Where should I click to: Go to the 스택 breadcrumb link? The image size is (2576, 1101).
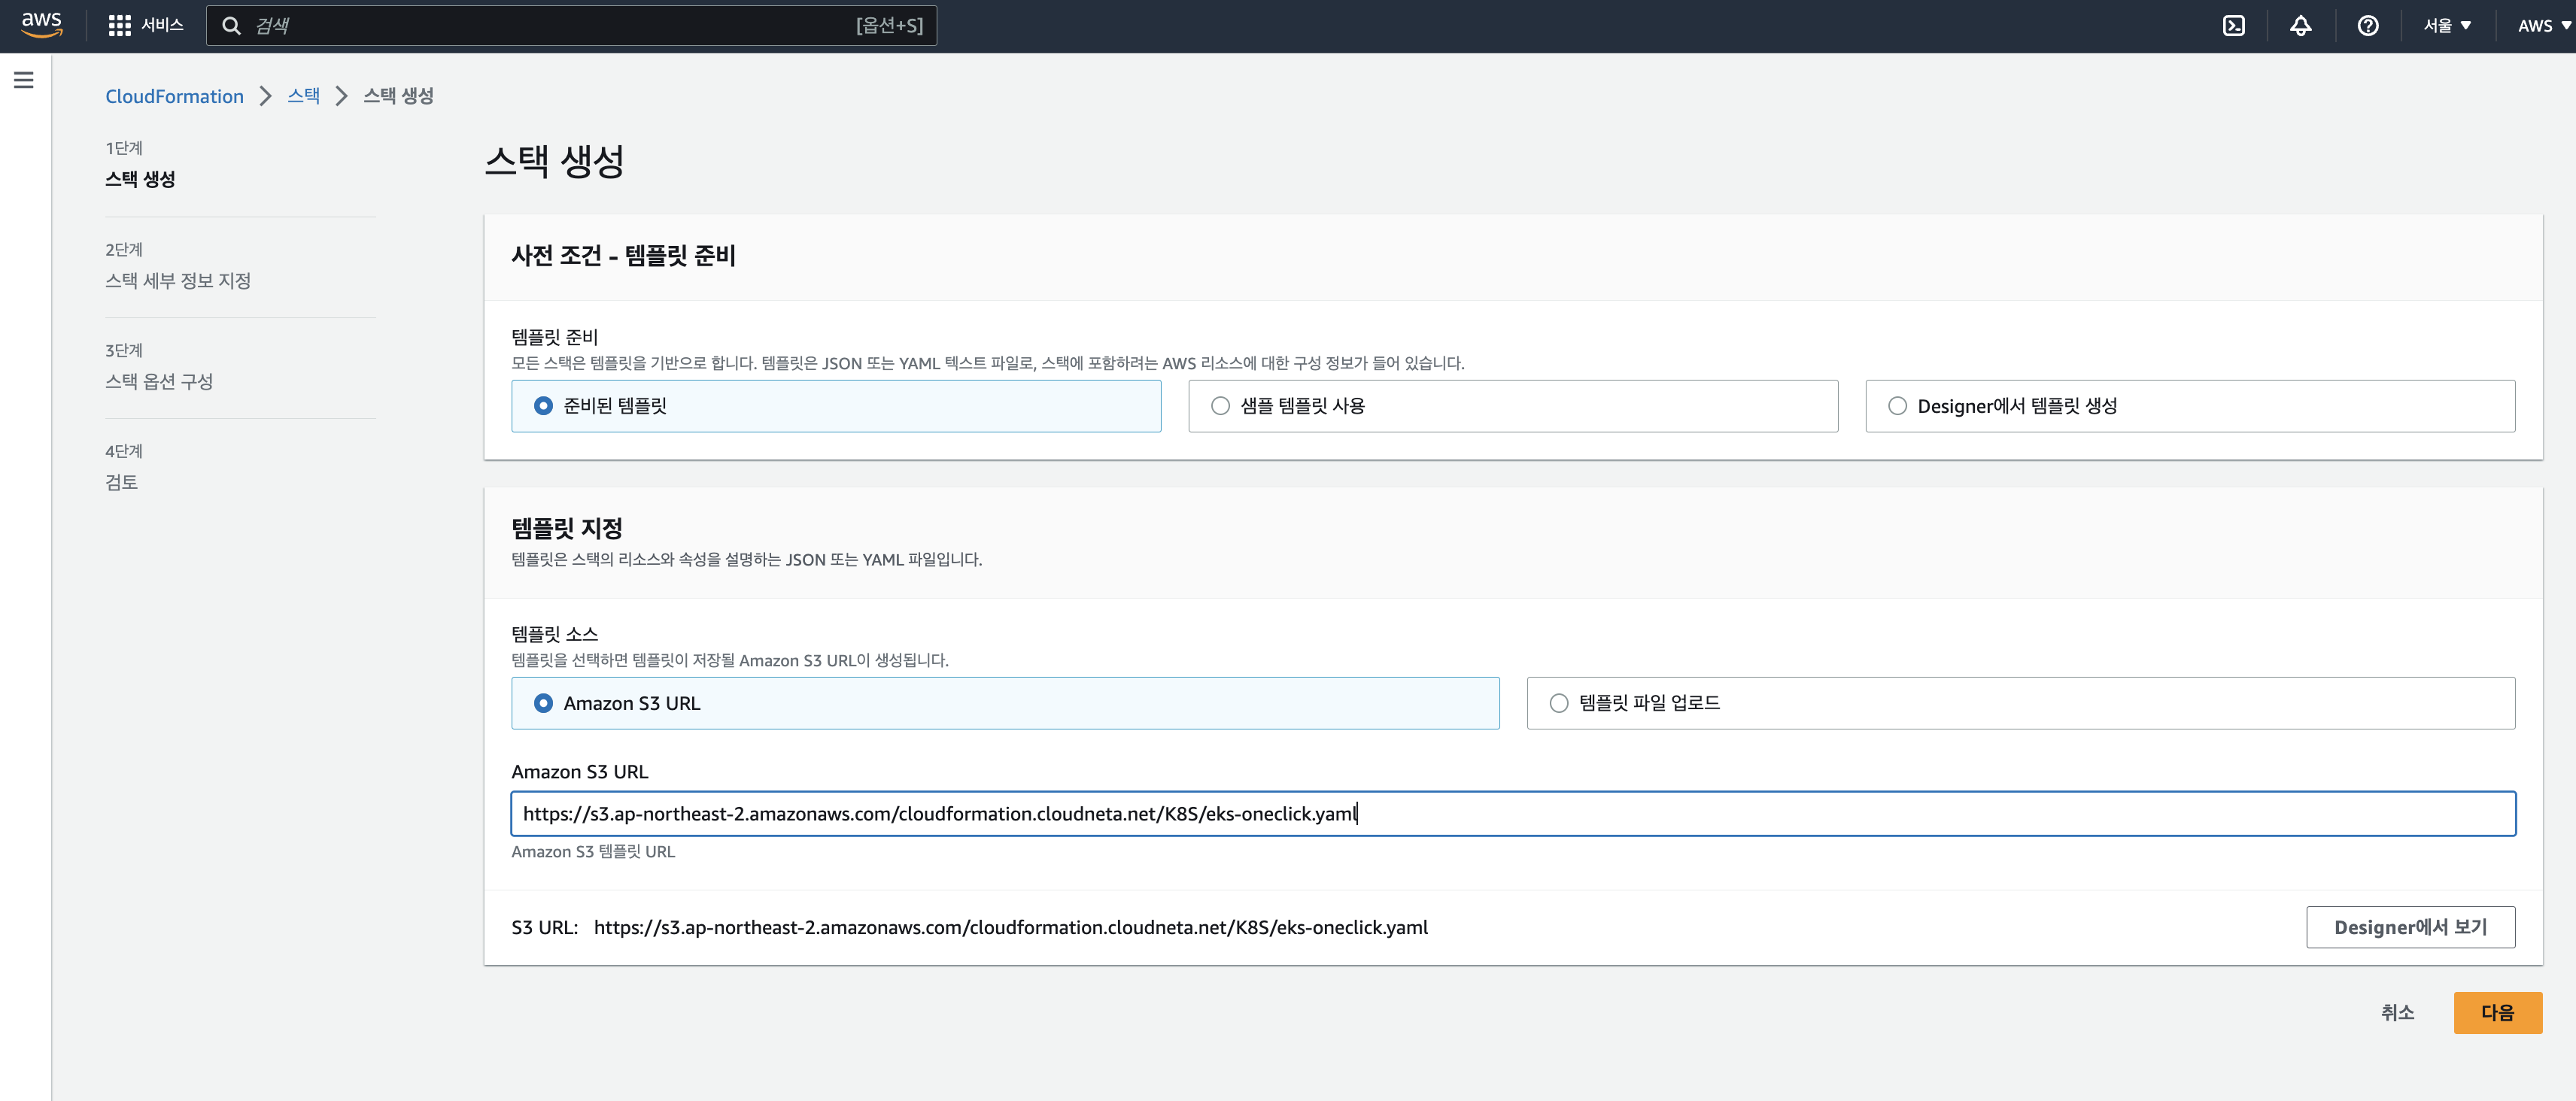tap(303, 96)
